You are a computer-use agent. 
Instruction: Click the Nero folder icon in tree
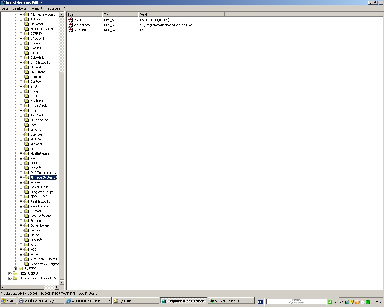[26, 158]
